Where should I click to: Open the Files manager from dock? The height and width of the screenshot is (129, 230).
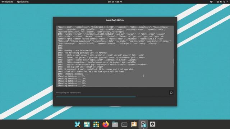point(115,124)
